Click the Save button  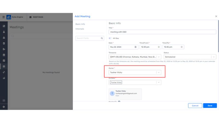coord(210,106)
